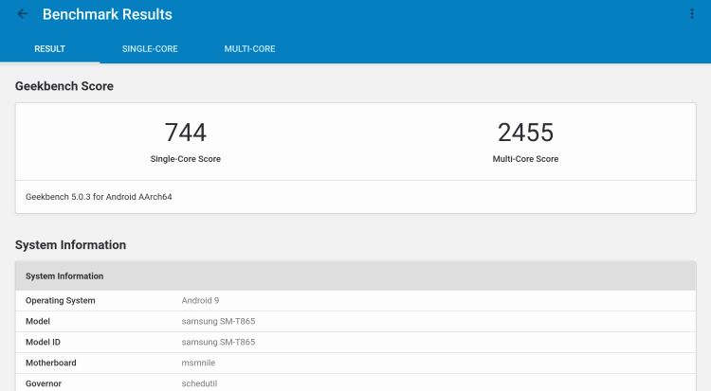Open the MULTI-CORE tab

[249, 49]
